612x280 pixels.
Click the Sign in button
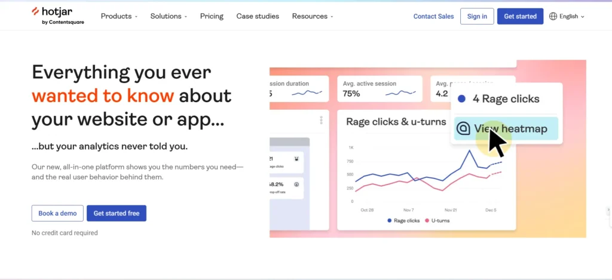(x=477, y=16)
